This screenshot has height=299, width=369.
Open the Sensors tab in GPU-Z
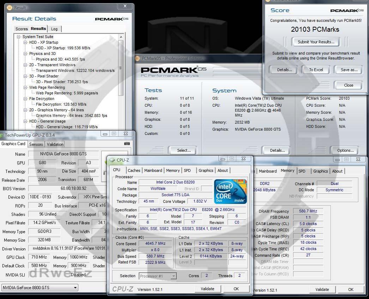tap(36, 144)
